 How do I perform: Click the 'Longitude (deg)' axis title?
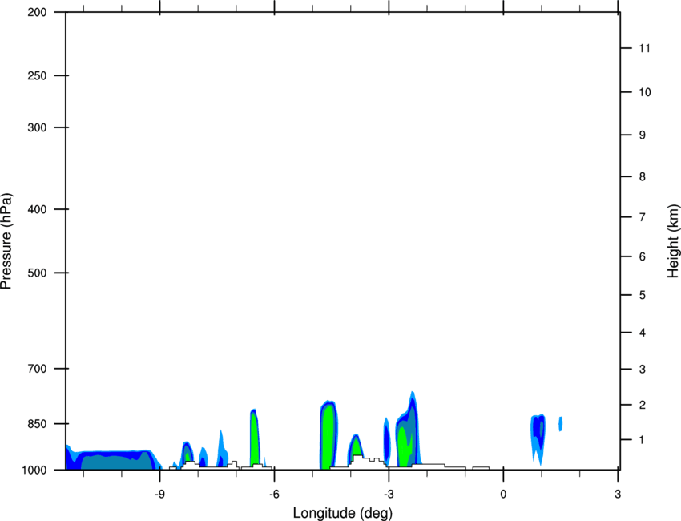pos(343,513)
